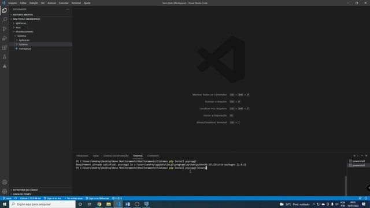This screenshot has width=370, height=208.
Task: Open the Run and Debug view
Action: click(5, 38)
